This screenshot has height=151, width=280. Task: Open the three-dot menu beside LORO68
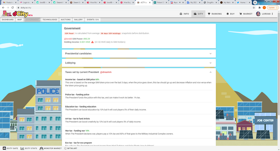tap(272, 14)
